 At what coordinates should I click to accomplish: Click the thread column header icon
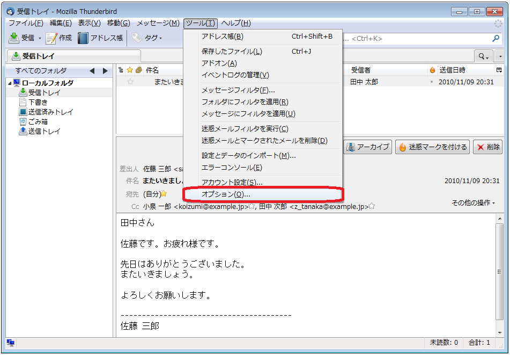pyautogui.click(x=121, y=70)
